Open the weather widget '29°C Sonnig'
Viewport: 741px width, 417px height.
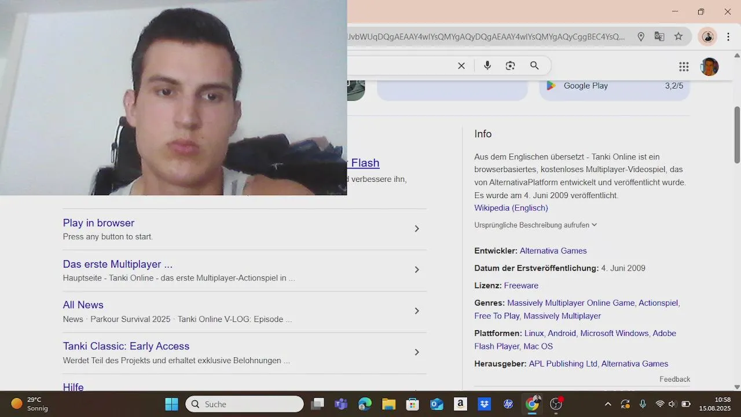coord(30,404)
